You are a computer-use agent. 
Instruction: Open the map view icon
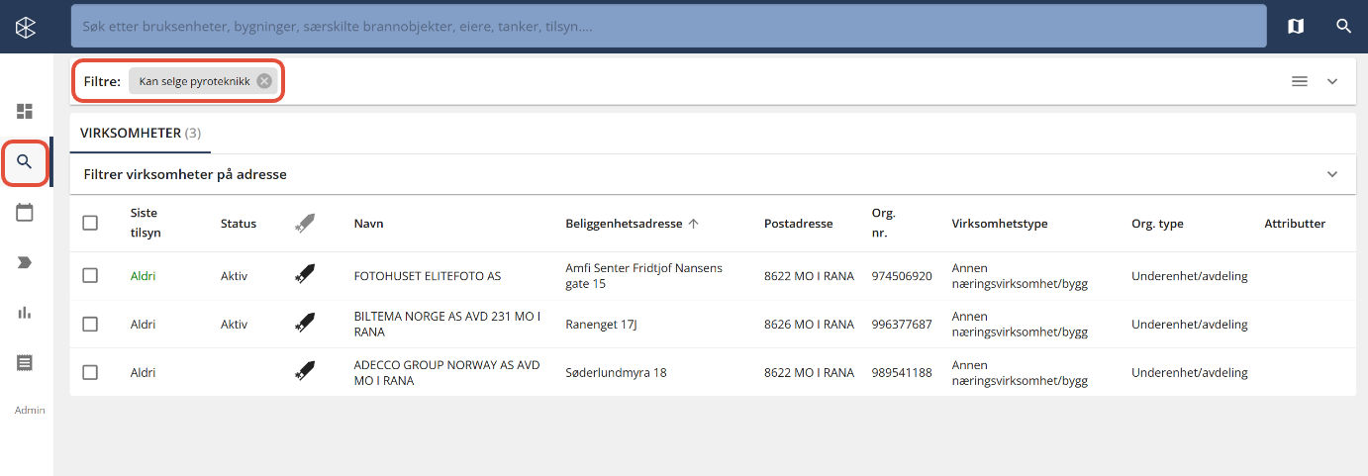[1296, 27]
